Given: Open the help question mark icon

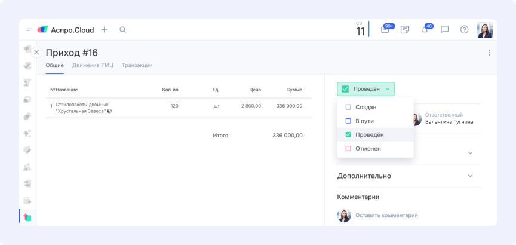Looking at the screenshot, I should pyautogui.click(x=464, y=29).
